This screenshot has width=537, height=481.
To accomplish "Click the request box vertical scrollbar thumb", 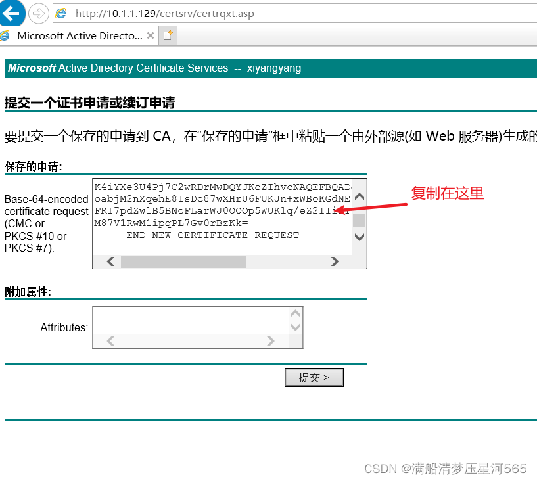I will click(360, 220).
